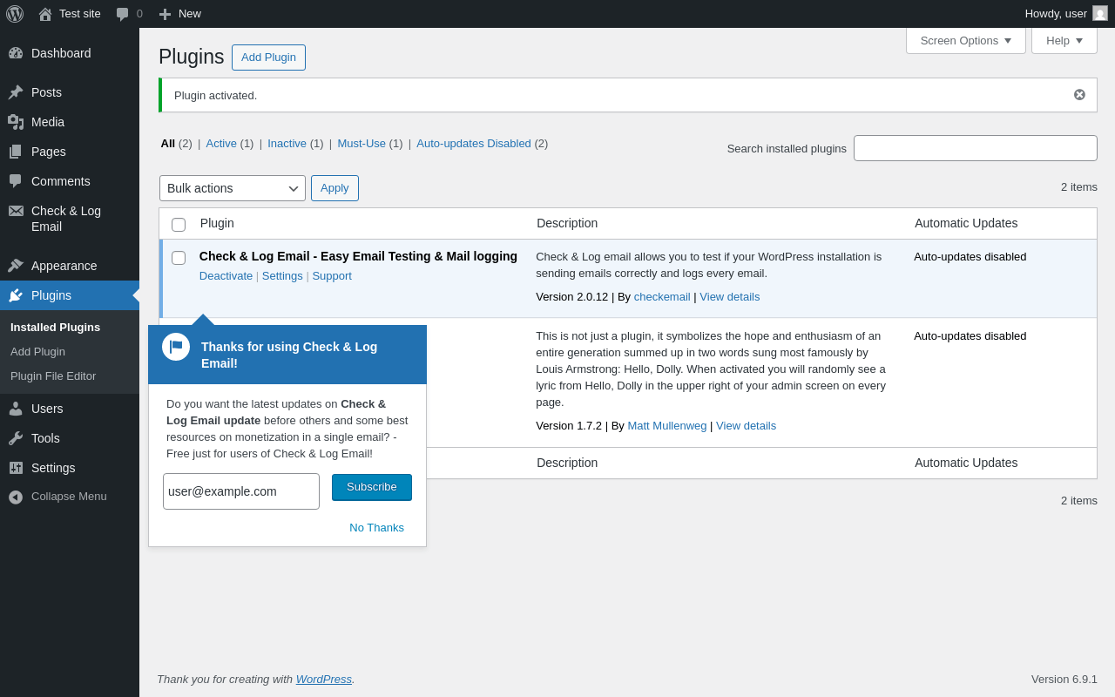The width and height of the screenshot is (1115, 697).
Task: Click the Dashboard gauge icon
Action: (x=16, y=53)
